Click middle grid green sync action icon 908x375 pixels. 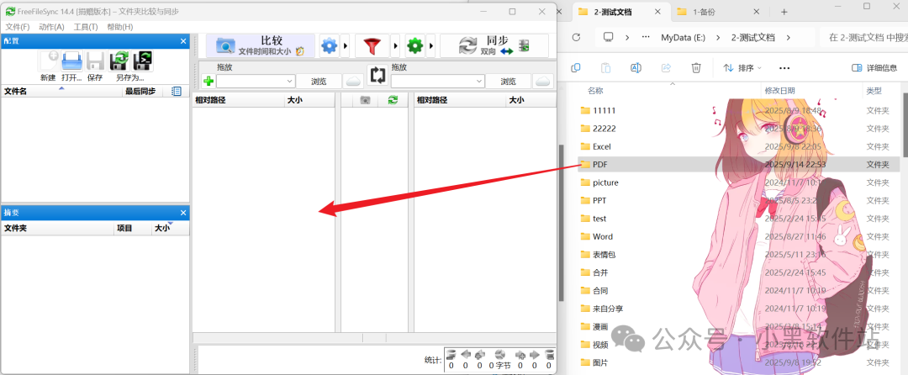click(x=393, y=100)
